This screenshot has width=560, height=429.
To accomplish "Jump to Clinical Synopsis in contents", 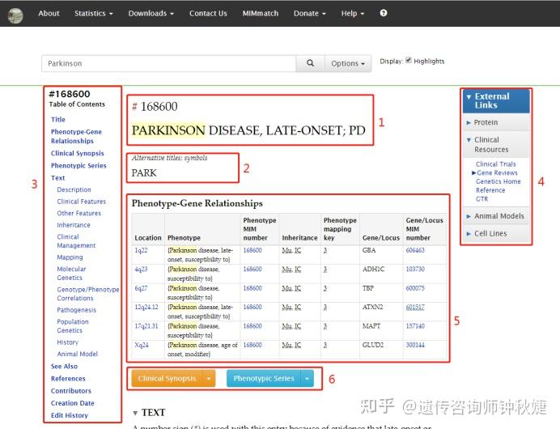I will tap(77, 153).
